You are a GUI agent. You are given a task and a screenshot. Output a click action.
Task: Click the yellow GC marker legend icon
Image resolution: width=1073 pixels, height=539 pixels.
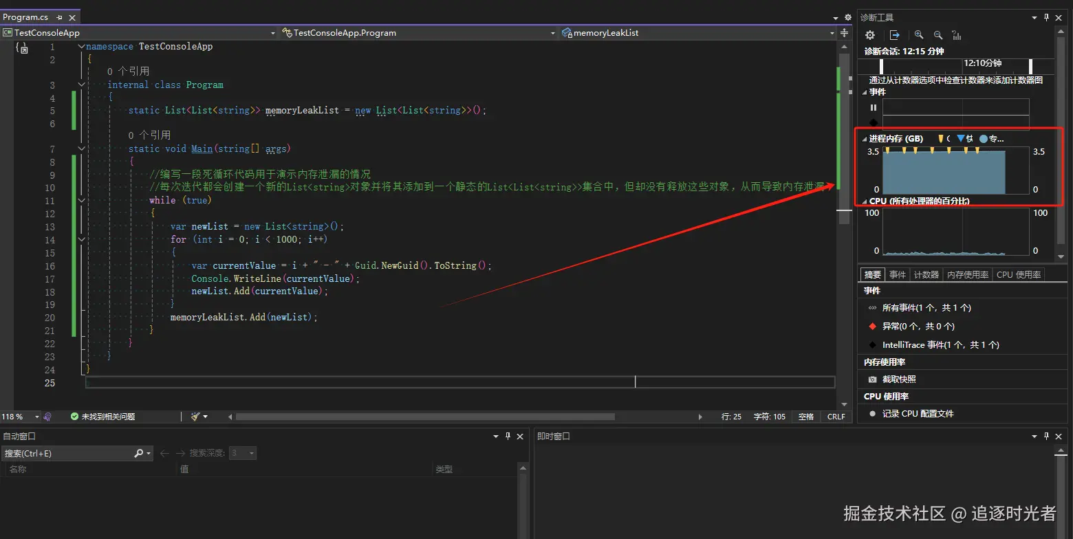[x=941, y=138]
